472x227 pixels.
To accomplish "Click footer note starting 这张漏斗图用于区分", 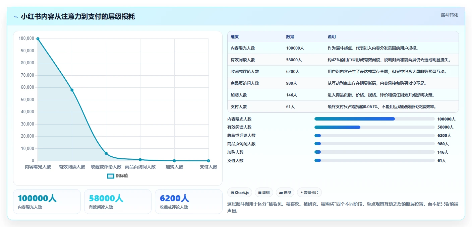I will coord(343,208).
